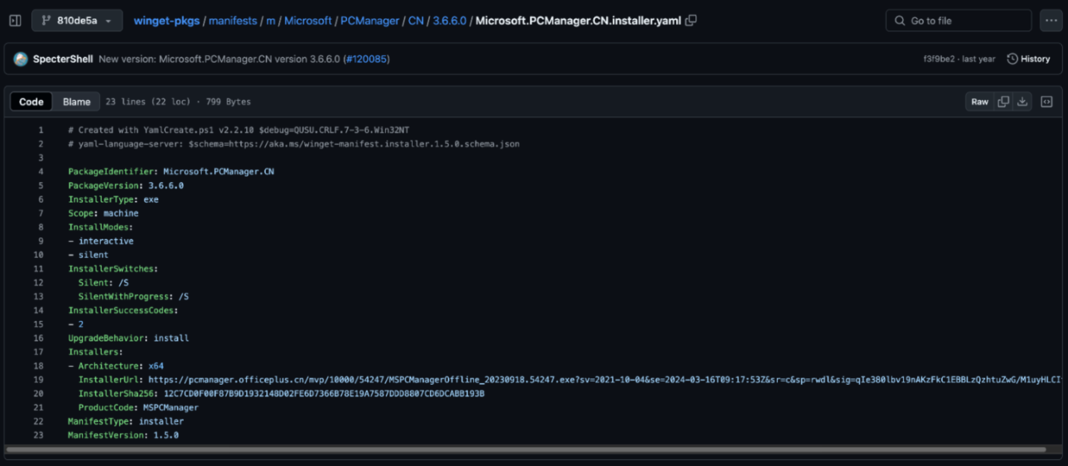Image resolution: width=1068 pixels, height=466 pixels.
Task: Navigate to winget-pkgs repository root
Action: [167, 20]
